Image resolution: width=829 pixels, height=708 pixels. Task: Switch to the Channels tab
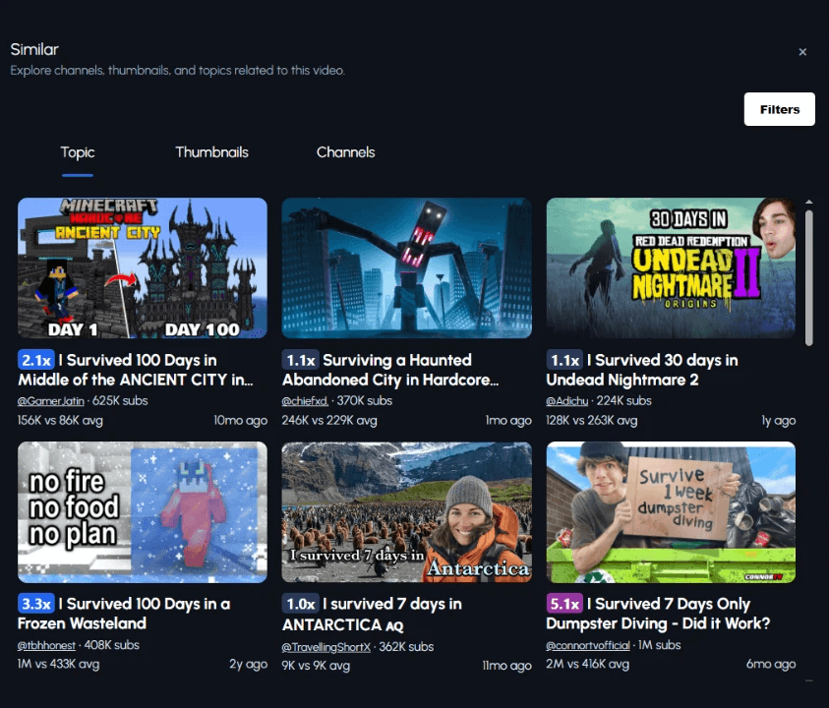point(346,152)
